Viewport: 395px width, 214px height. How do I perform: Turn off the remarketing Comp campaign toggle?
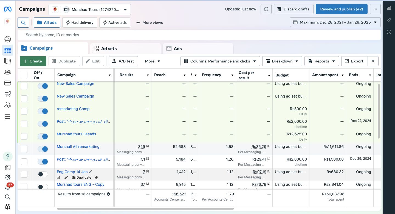[x=43, y=111]
